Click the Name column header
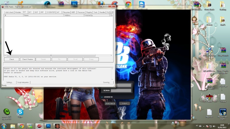Image resolution: width=230 pixels, height=129 pixels. pyautogui.click(x=44, y=15)
